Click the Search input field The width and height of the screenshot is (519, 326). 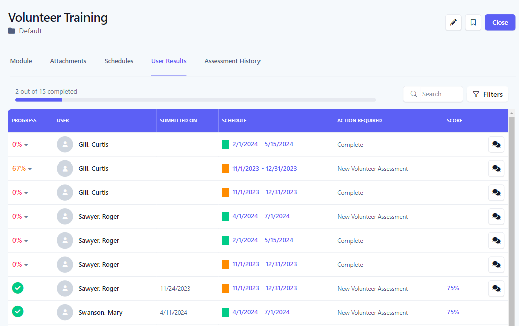[x=433, y=94]
